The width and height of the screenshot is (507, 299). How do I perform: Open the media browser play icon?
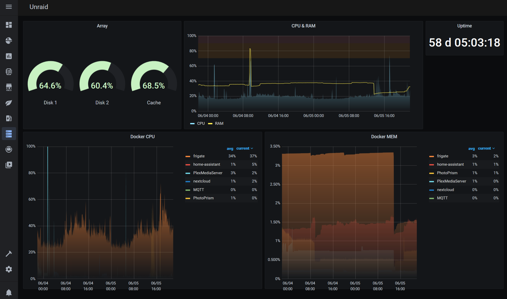(x=9, y=165)
